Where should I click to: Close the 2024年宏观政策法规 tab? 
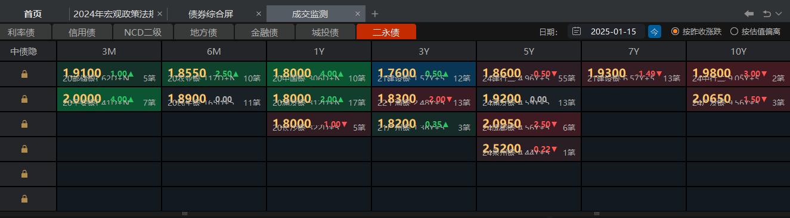160,14
